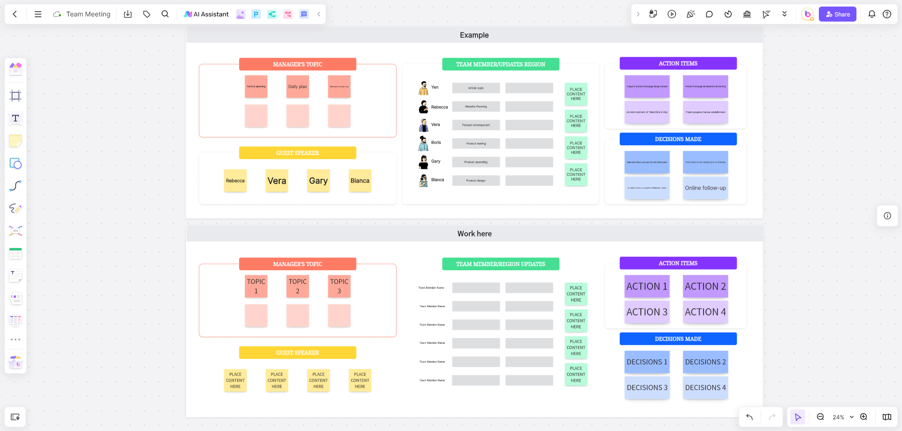The width and height of the screenshot is (902, 431).
Task: Open the app store icon in sidebar
Action: click(16, 362)
